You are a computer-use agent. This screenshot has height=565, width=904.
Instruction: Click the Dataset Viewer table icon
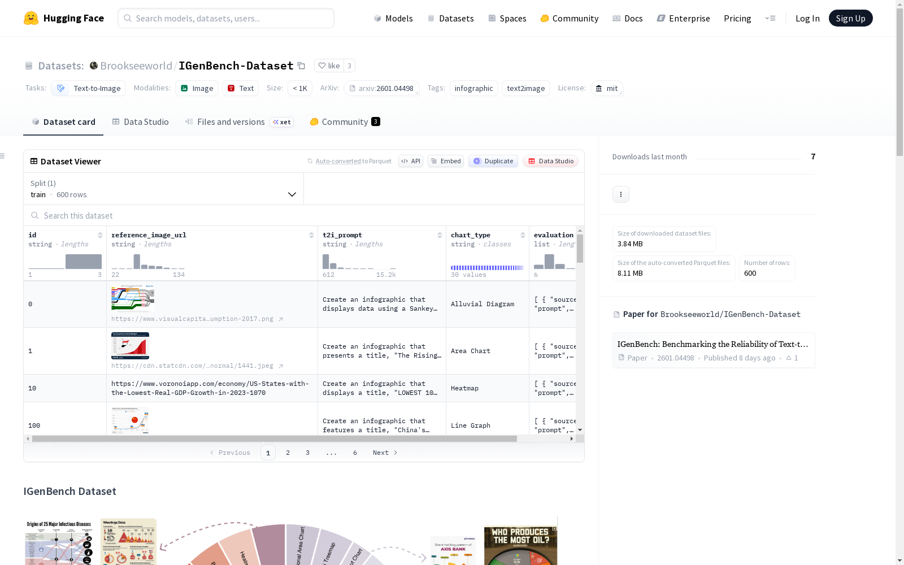tap(34, 161)
